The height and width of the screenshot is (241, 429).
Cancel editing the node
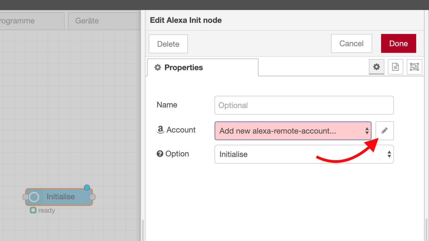(352, 43)
